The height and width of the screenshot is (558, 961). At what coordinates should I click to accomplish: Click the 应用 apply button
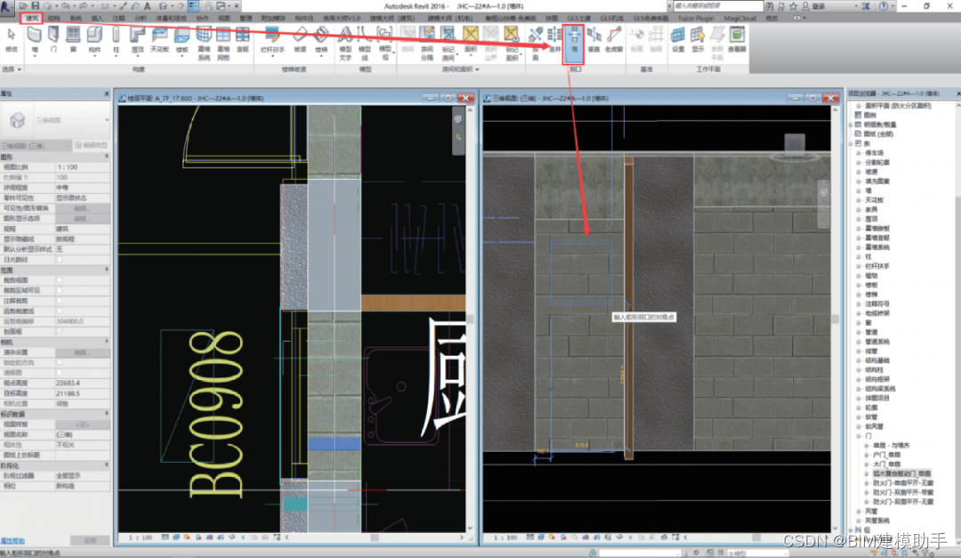90,540
